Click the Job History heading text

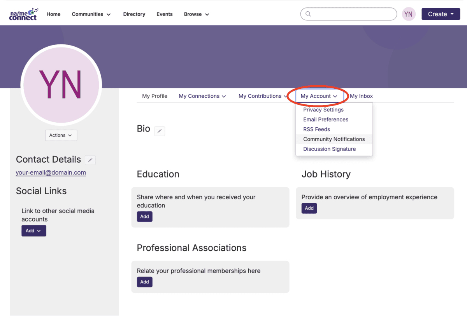[326, 174]
